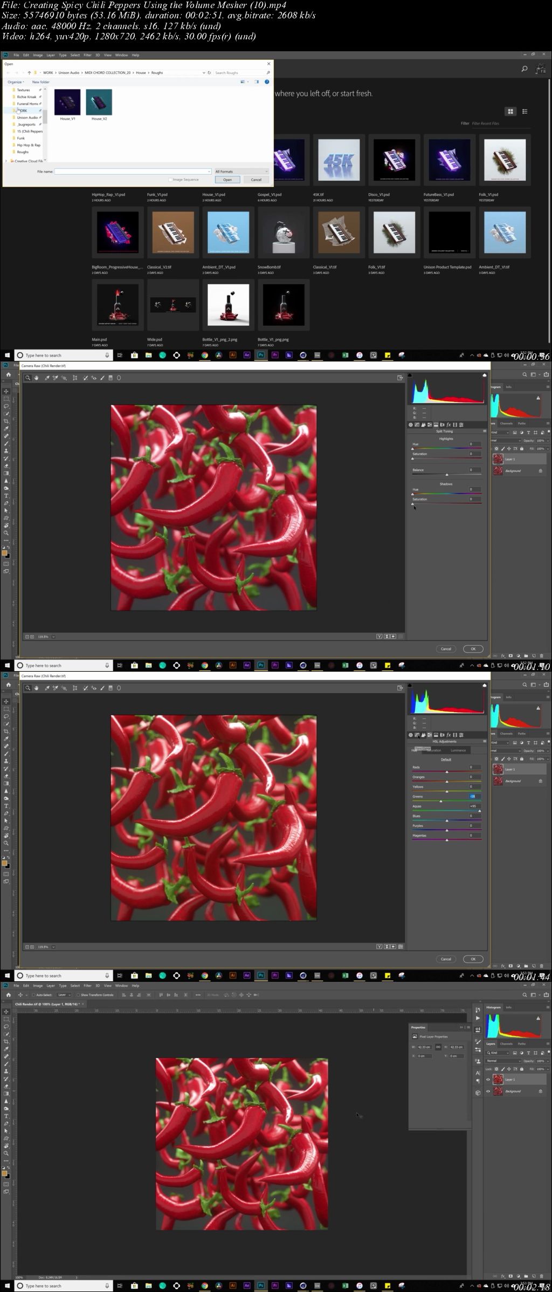This screenshot has width=552, height=1292.
Task: Select Zoom tool in Split Toning Camera Raw toolbar
Action: point(27,378)
